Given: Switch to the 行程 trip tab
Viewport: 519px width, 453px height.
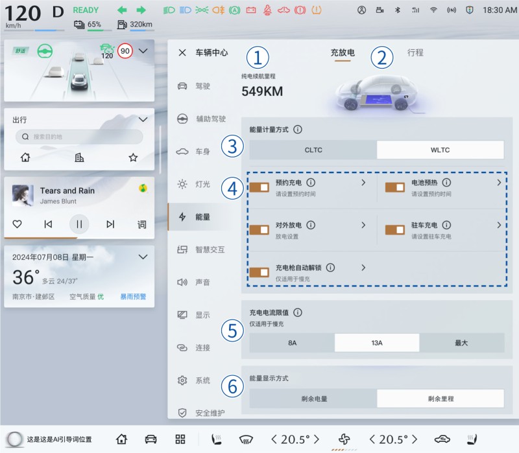Looking at the screenshot, I should [415, 52].
